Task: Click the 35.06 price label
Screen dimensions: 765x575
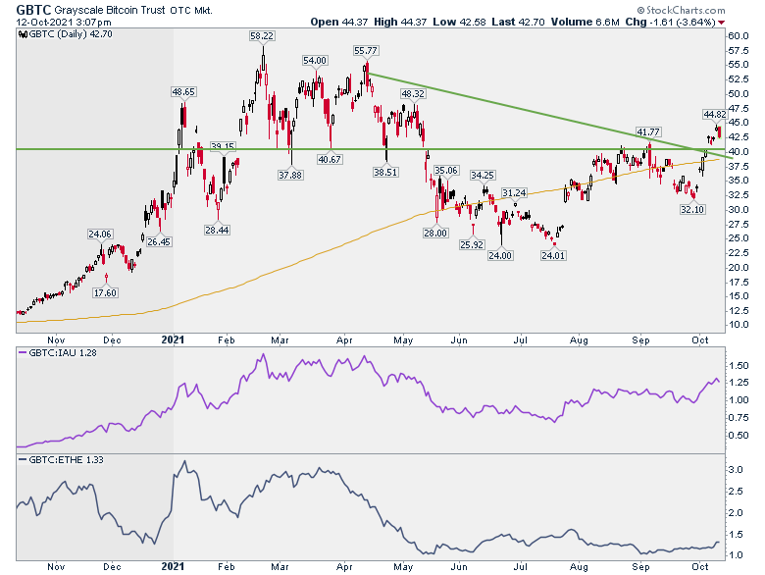Action: click(x=446, y=170)
